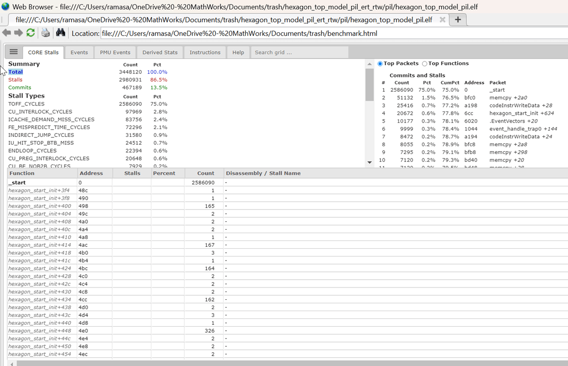Click the green refresh page icon
The height and width of the screenshot is (366, 568).
tap(30, 33)
